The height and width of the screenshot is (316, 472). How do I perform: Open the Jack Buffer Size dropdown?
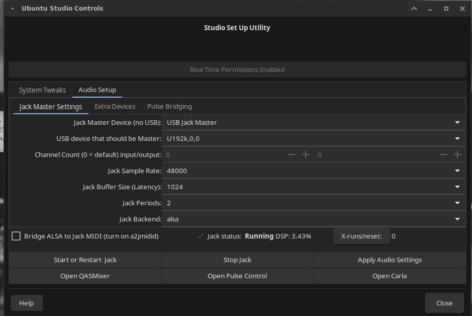[x=314, y=187]
